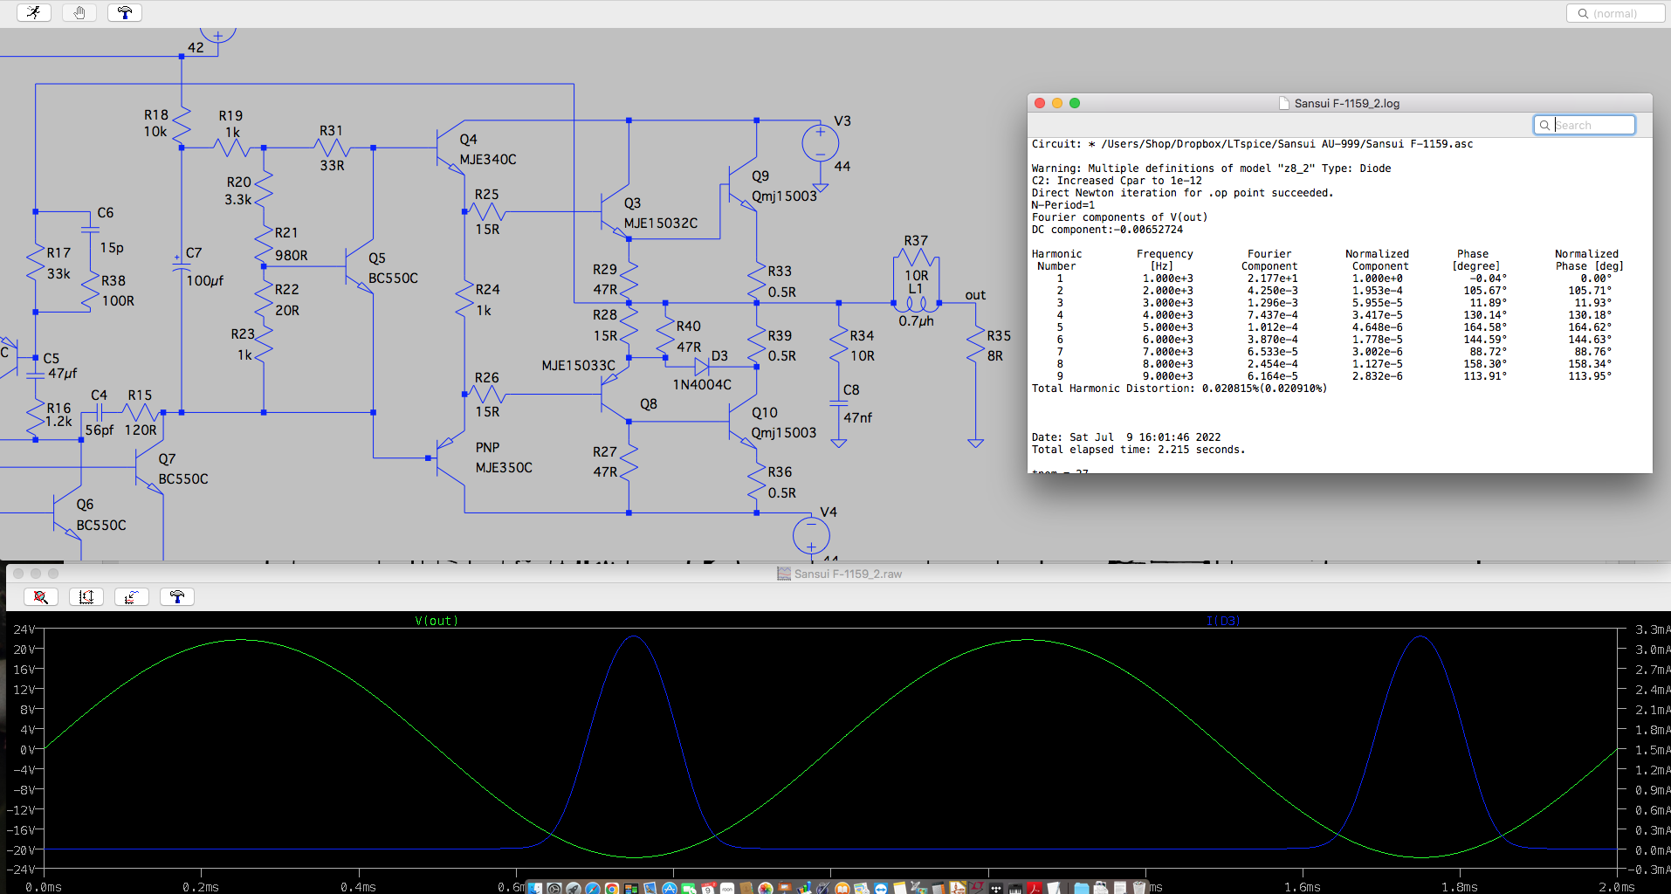Focus the Search field in log window
This screenshot has height=894, width=1671.
coord(1585,125)
